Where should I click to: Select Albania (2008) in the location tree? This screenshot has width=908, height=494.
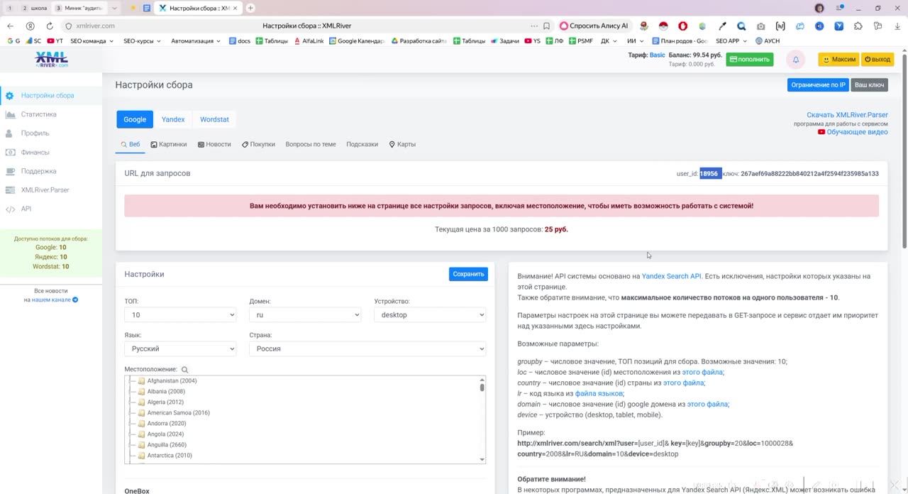coord(166,392)
